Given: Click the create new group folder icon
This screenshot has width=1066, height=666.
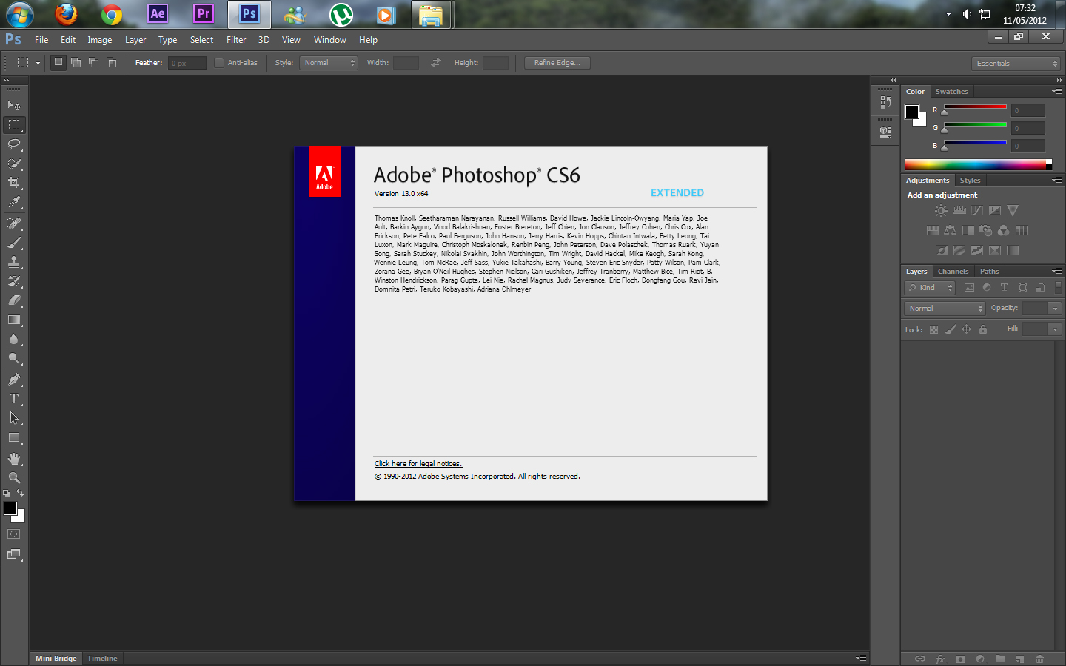Looking at the screenshot, I should point(1000,659).
